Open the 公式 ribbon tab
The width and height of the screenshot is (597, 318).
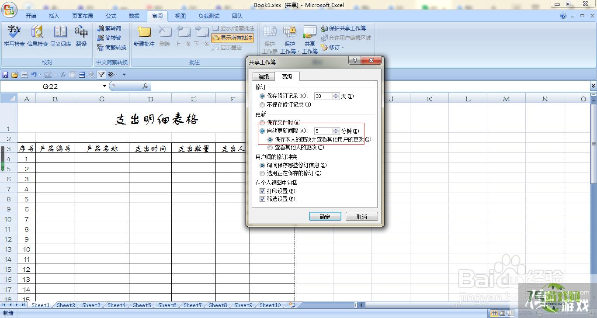click(x=111, y=16)
